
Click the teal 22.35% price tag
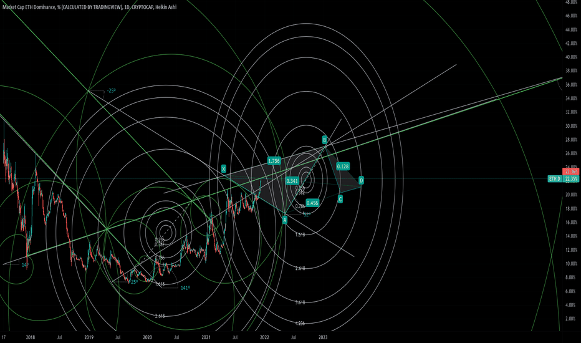point(570,179)
